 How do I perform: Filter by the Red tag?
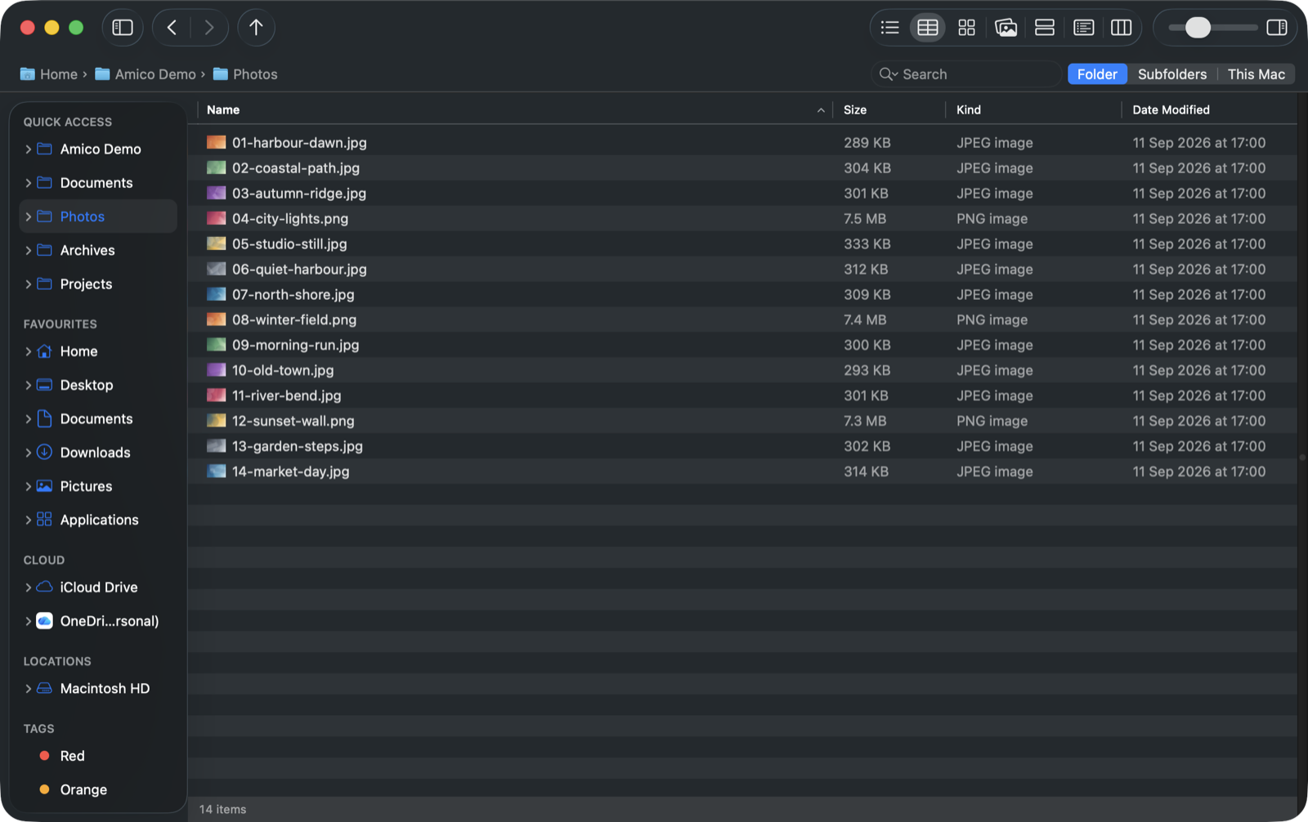point(72,756)
